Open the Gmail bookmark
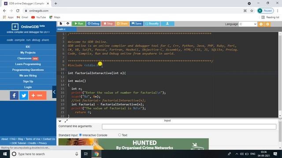This screenshot has width=282, height=158. [x=22, y=17]
